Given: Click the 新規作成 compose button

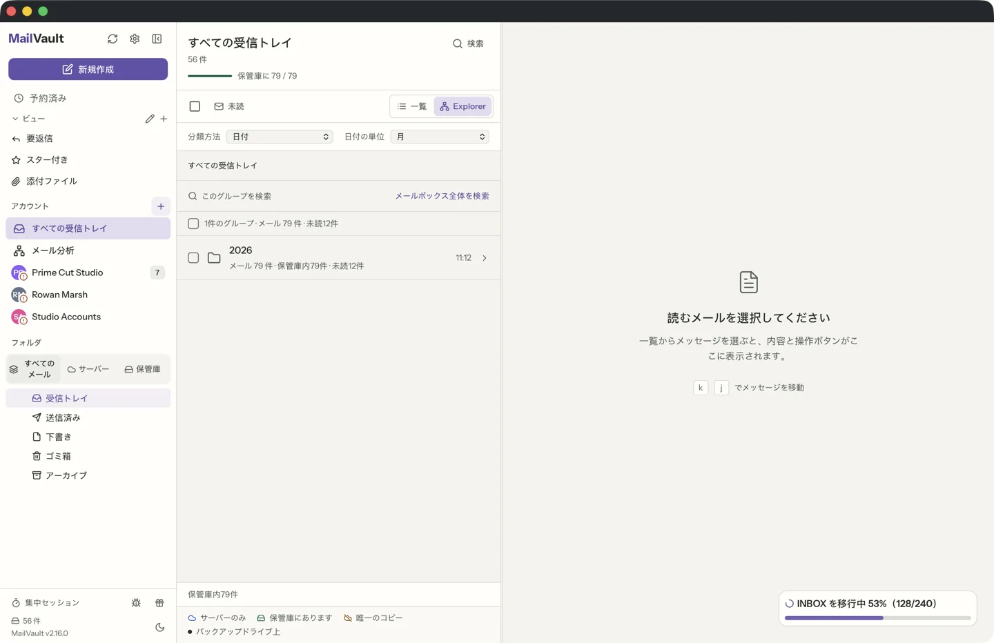Looking at the screenshot, I should [x=88, y=69].
